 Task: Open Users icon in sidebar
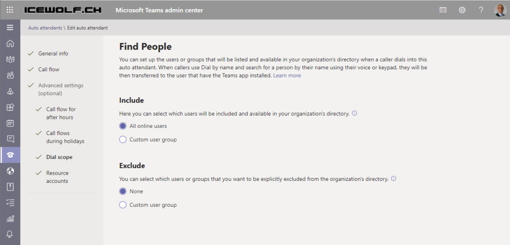coord(10,75)
